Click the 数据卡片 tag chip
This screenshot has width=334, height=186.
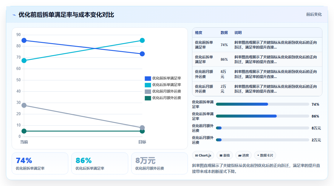265,155
